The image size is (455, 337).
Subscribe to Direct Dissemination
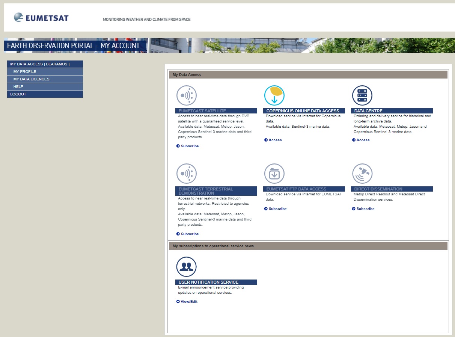363,209
